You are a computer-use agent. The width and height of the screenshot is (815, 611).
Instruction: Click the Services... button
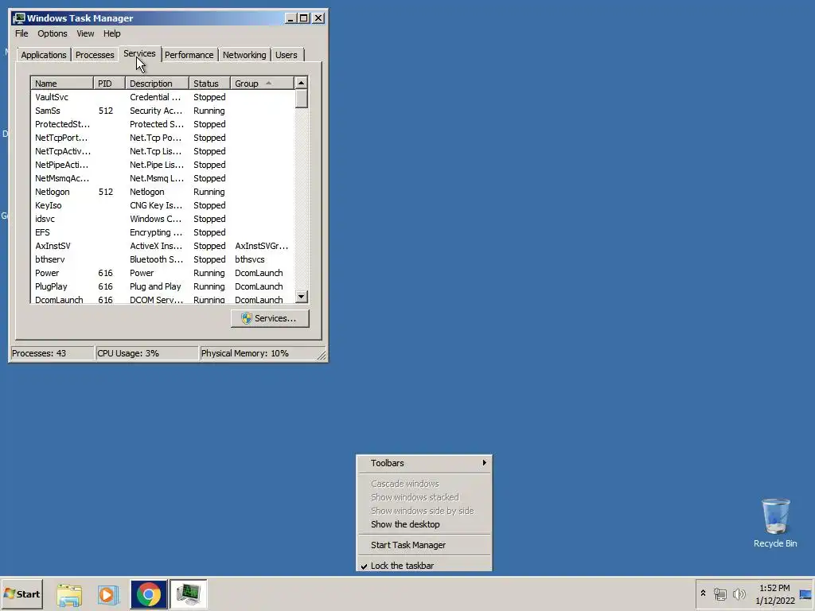pos(270,318)
